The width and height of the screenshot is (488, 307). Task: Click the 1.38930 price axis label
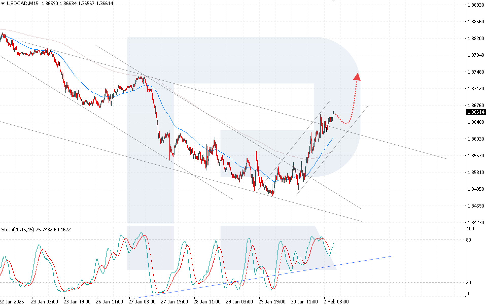point(476,5)
